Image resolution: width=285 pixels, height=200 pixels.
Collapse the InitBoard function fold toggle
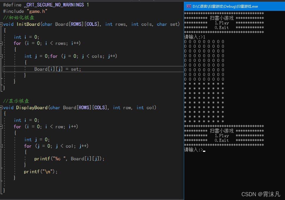[x=1, y=24]
